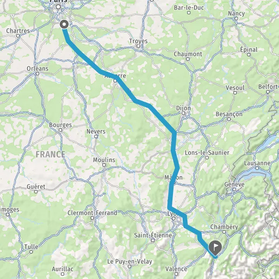Click the Moulins city label

[104, 160]
